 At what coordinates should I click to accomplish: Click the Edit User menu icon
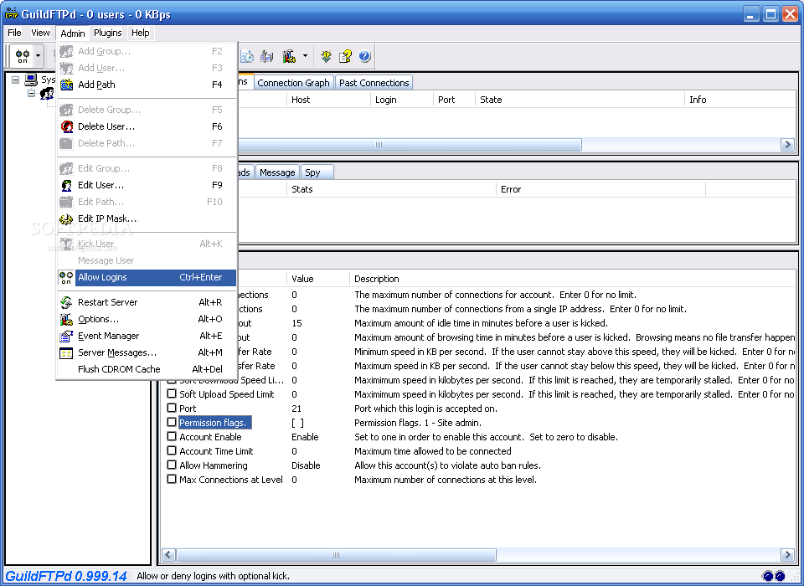click(x=66, y=185)
